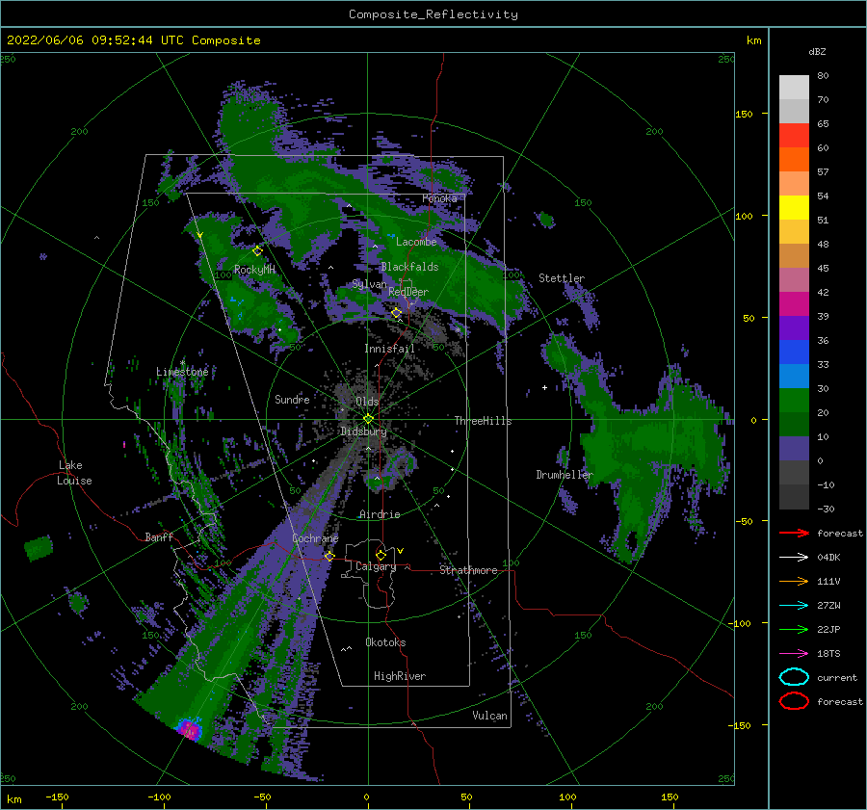Select the Olds label
867x810 pixels.
coord(367,402)
